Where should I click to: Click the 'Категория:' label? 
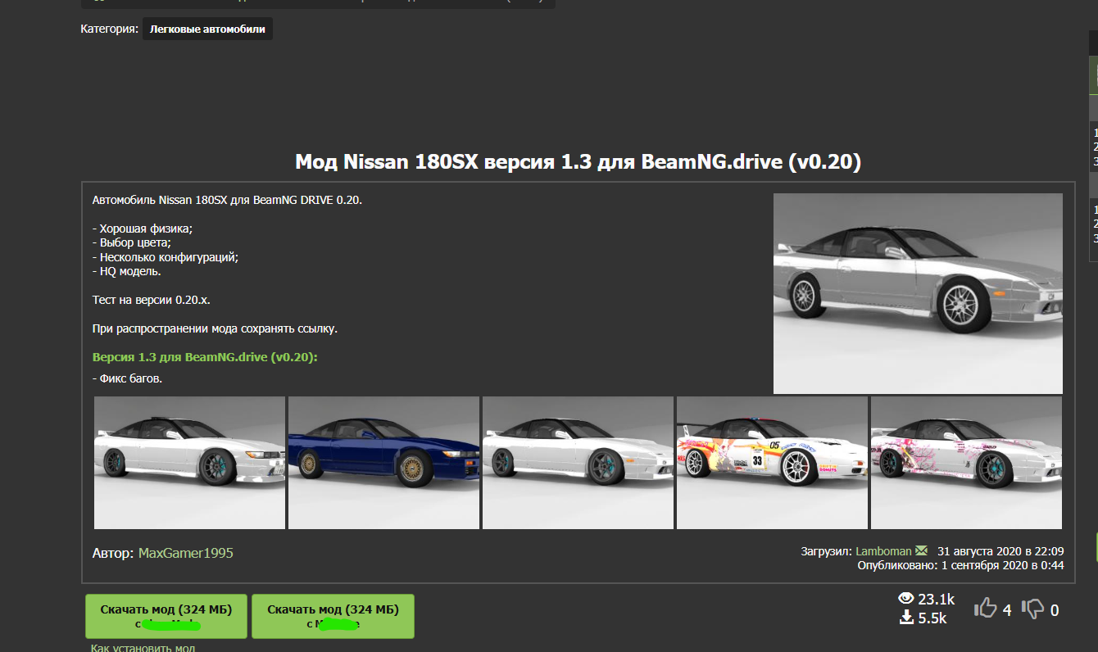coord(109,29)
